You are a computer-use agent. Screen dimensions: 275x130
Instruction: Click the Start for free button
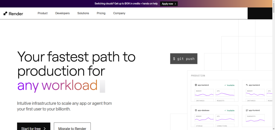34,126
